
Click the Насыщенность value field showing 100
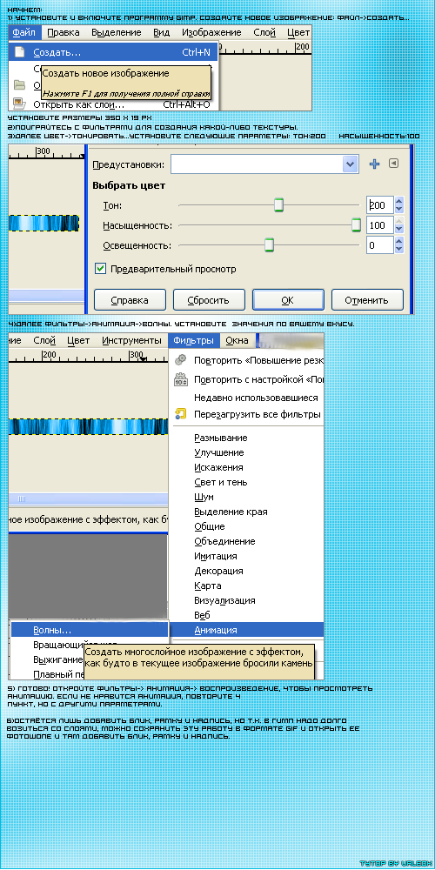(x=380, y=225)
